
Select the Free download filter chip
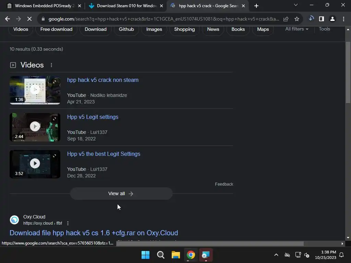pos(57,29)
